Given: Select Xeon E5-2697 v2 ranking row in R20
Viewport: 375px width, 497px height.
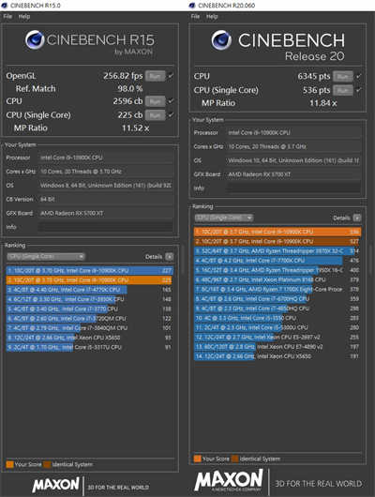Looking at the screenshot, I should coord(277,337).
